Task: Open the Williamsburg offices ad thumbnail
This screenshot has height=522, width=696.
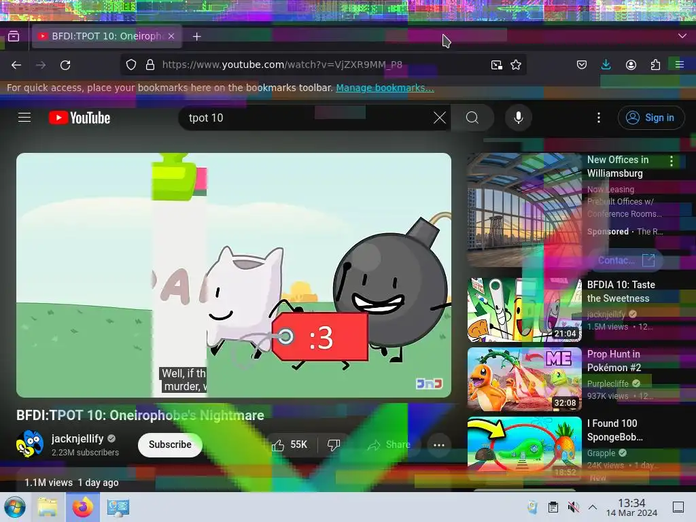Action: pos(524,209)
